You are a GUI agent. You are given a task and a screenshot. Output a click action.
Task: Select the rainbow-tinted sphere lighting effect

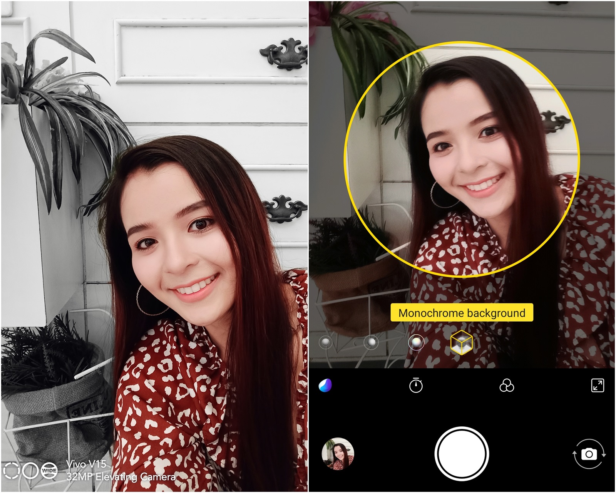tap(416, 342)
